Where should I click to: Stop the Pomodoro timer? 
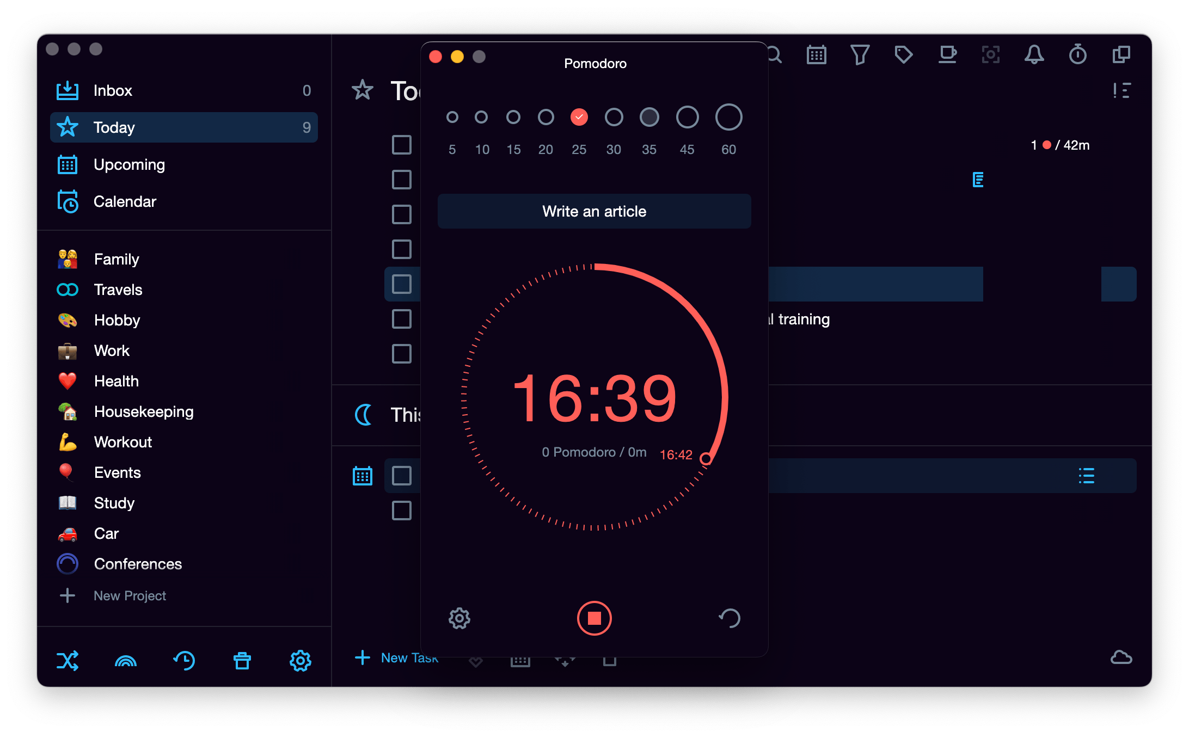point(594,618)
